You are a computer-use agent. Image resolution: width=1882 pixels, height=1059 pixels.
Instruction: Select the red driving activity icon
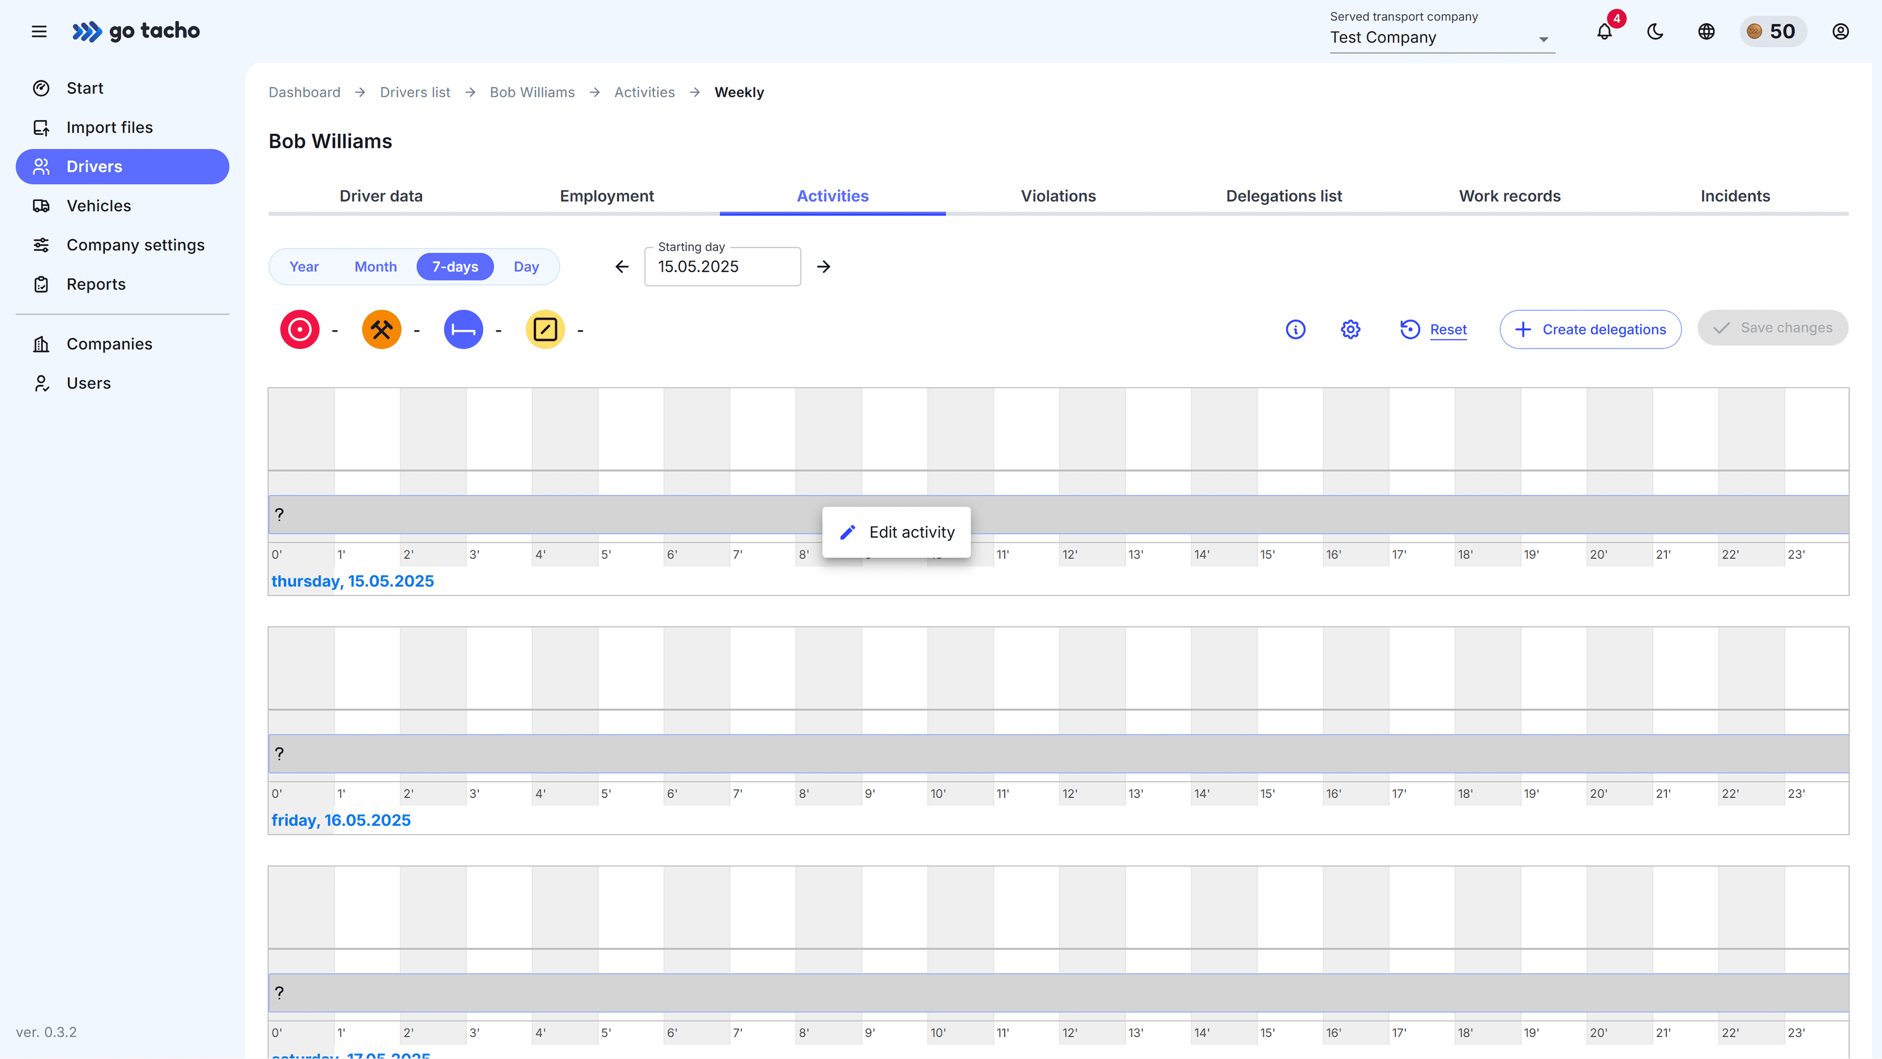[x=299, y=329]
